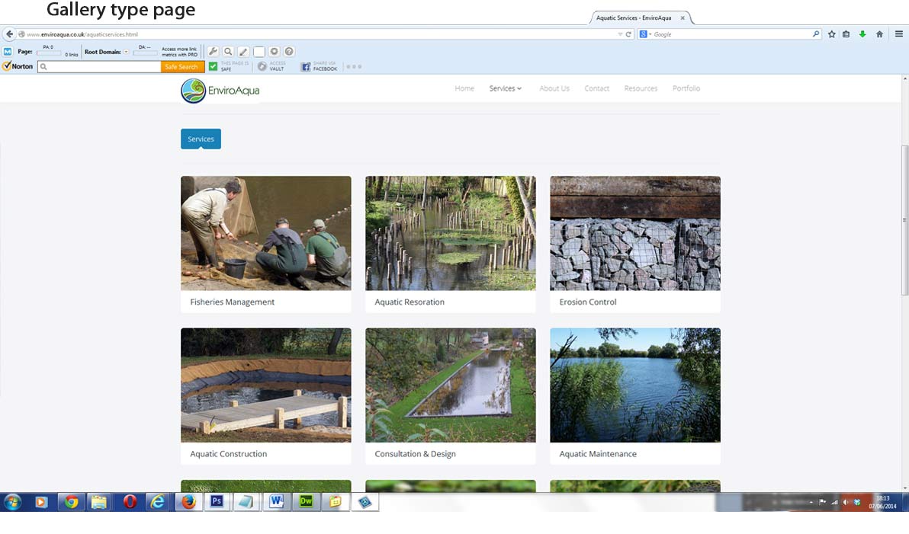The image size is (909, 534).
Task: Click the Moz toolbar highlighter pencil icon
Action: pos(243,52)
